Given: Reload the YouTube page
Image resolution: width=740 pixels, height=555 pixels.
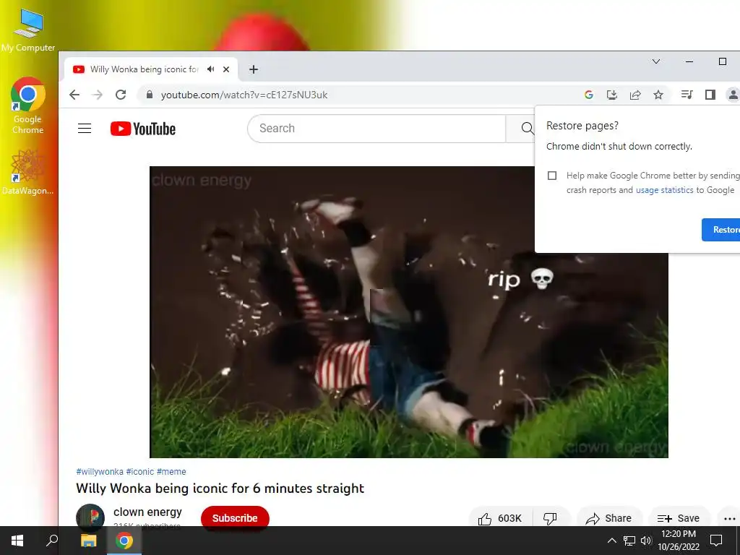Looking at the screenshot, I should pyautogui.click(x=121, y=95).
